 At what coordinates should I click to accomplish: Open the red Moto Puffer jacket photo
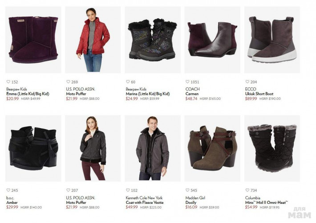(93, 40)
